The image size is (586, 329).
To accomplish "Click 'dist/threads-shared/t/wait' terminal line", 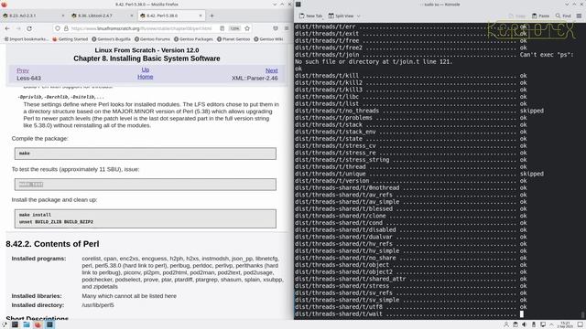I will point(409,314).
